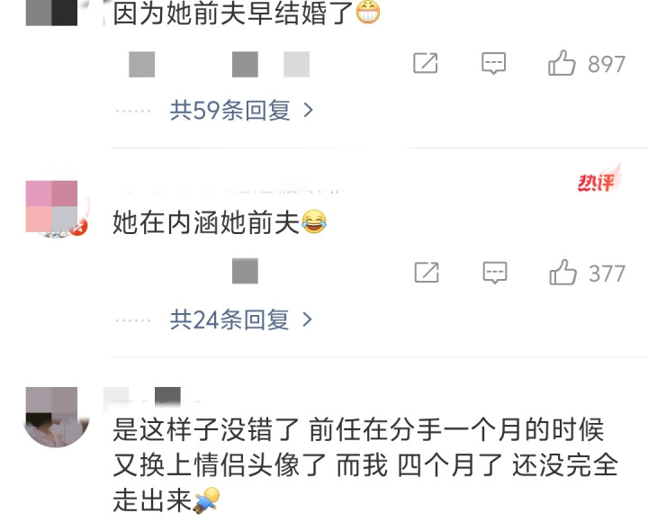648x522 pixels.
Task: Tap the 897 like count number
Action: coord(607,64)
